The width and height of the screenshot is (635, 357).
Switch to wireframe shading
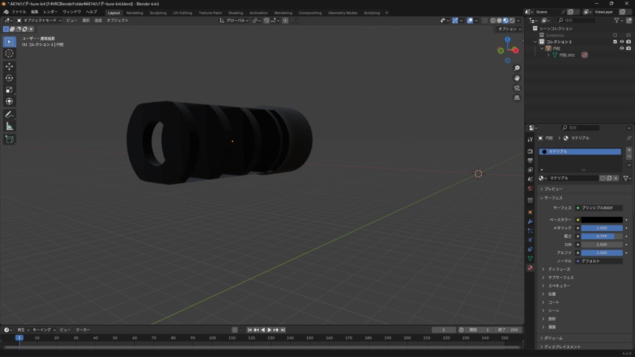(493, 20)
